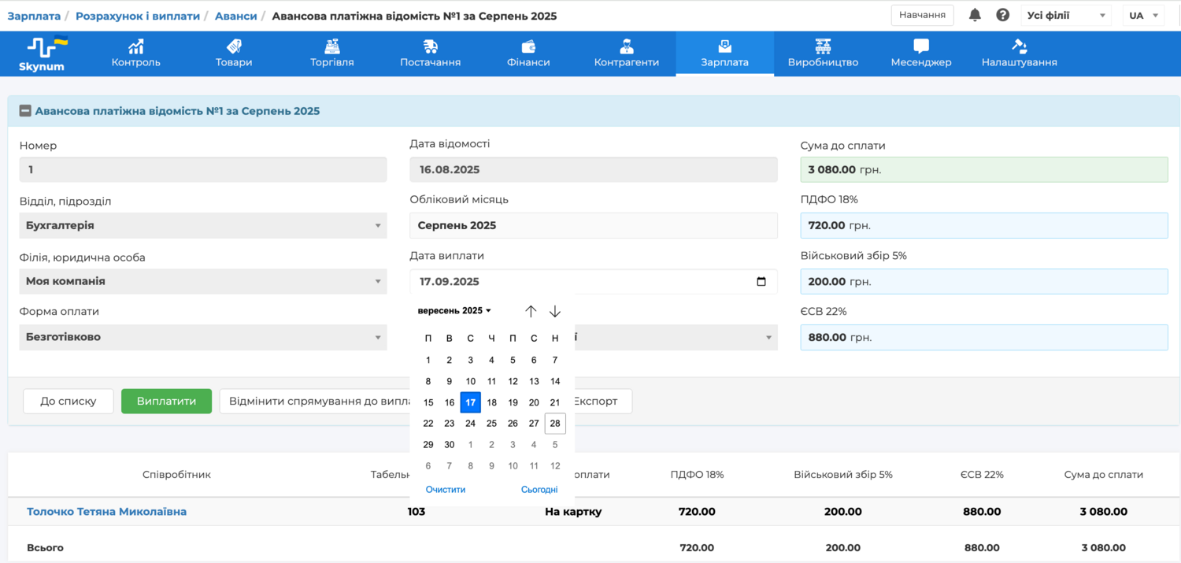This screenshot has height=563, width=1181.
Task: Go to Постачання truck icon
Action: 430,46
